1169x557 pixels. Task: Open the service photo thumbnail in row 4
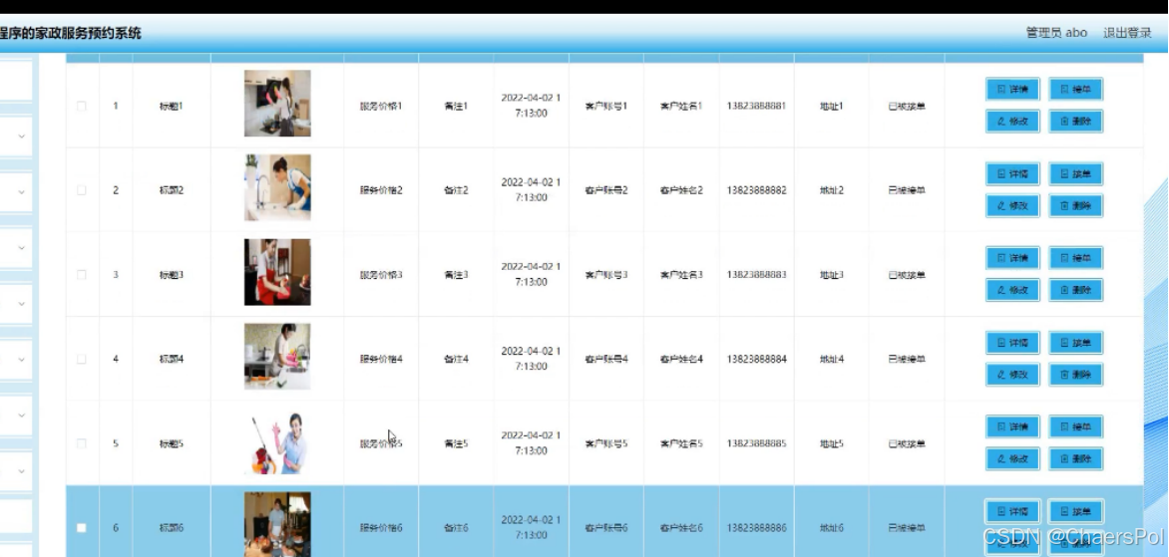click(277, 356)
